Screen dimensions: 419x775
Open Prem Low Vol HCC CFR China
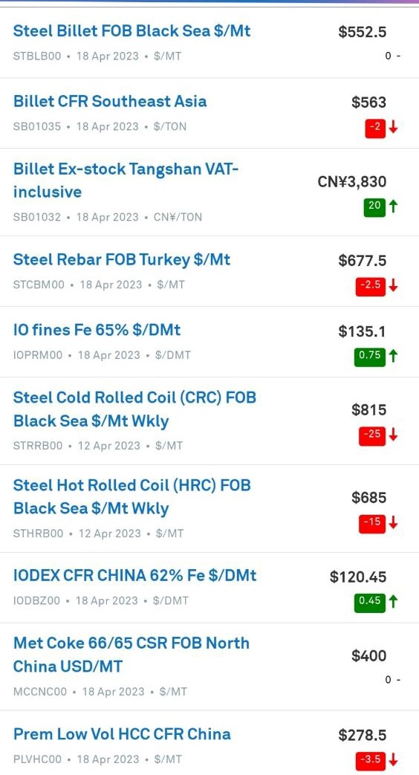pos(122,734)
